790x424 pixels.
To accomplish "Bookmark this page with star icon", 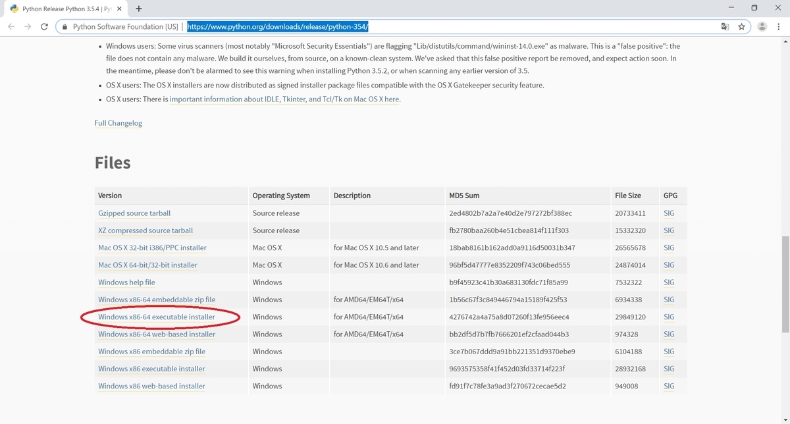I will (741, 26).
